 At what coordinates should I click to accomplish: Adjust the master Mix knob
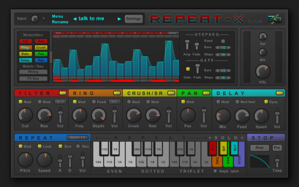point(263,52)
